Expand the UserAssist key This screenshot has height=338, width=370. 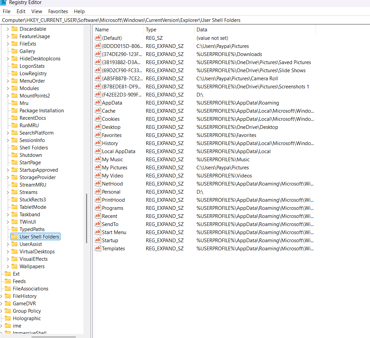pyautogui.click(x=8, y=244)
